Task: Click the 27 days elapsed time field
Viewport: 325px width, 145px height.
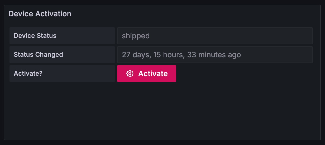Action: pos(215,55)
